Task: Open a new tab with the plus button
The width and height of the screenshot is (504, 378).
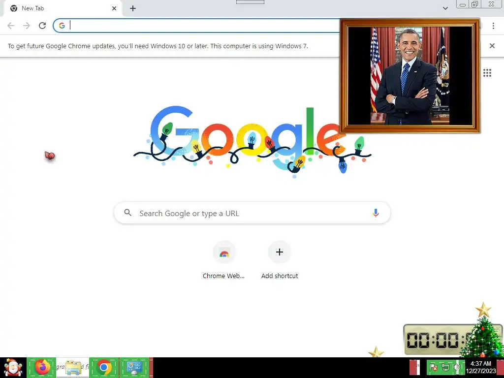Action: [133, 9]
